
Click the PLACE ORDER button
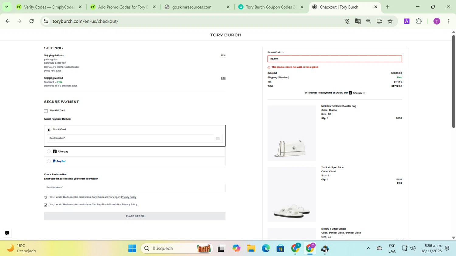tap(135, 216)
